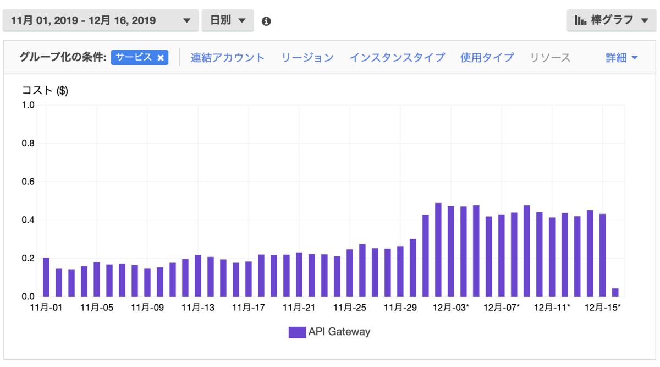Click the x-axis label 12月-07*
Image resolution: width=660 pixels, height=367 pixels.
[x=502, y=307]
